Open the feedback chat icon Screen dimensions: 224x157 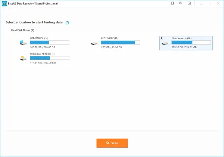pyautogui.click(x=181, y=3)
